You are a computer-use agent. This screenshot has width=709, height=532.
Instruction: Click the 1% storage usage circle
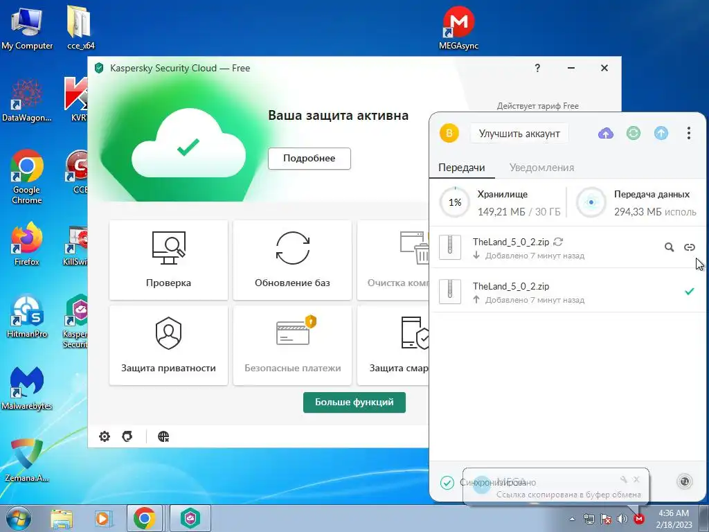(455, 202)
